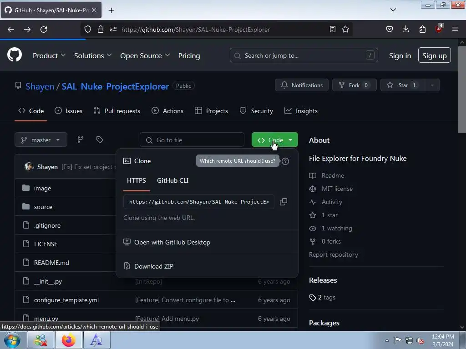This screenshot has width=466, height=349.
Task: Copy the HTTPS clone URL to clipboard
Action: click(x=283, y=202)
